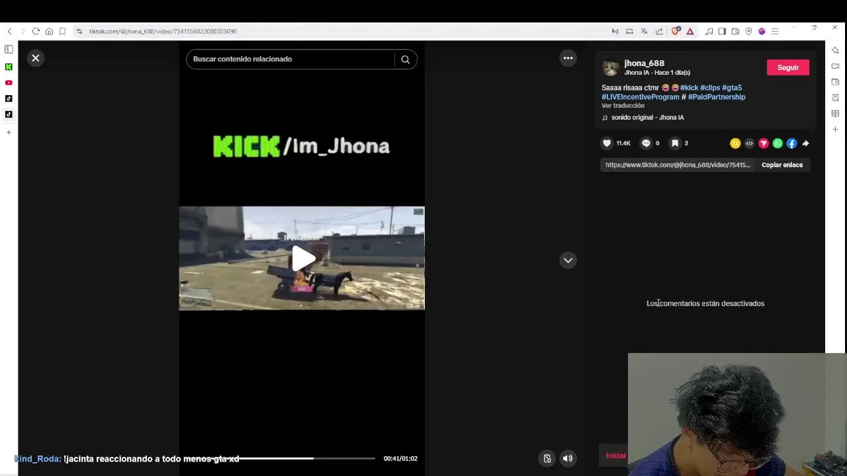847x476 pixels.
Task: Open the #clips hashtag
Action: tap(710, 87)
